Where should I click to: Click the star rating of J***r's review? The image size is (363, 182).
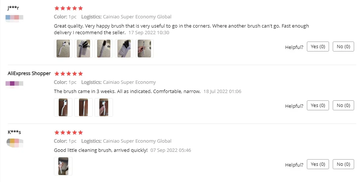[69, 8]
